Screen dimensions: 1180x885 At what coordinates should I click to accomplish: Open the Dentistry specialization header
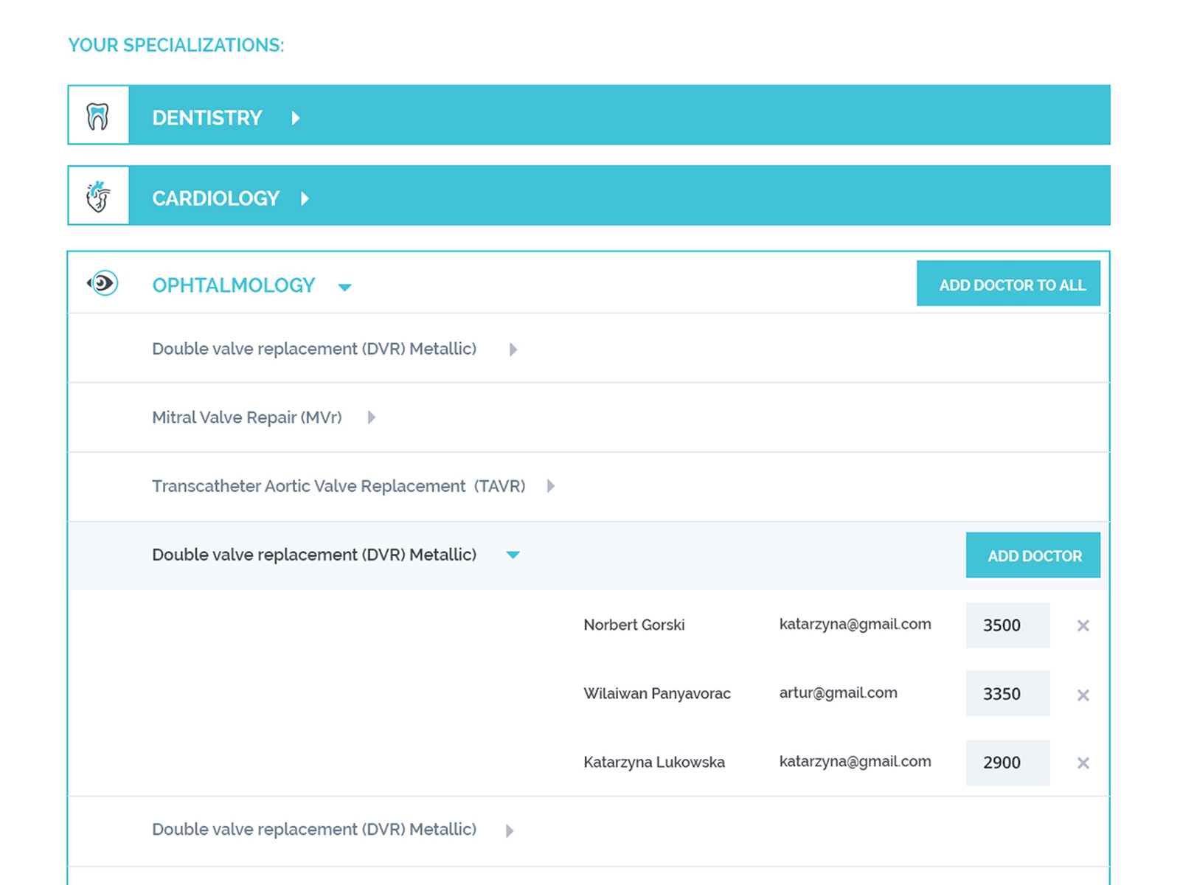589,115
